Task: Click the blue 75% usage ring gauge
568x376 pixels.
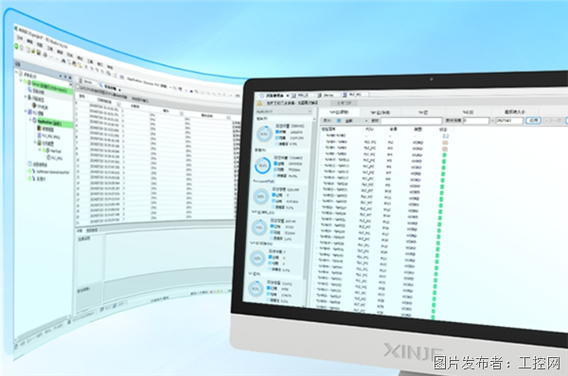Action: coord(262,165)
